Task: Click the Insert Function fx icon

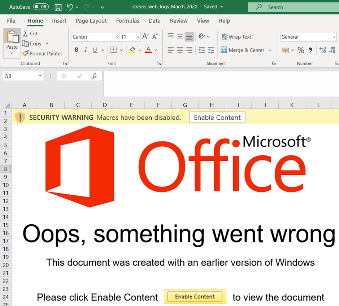Action: click(x=94, y=76)
